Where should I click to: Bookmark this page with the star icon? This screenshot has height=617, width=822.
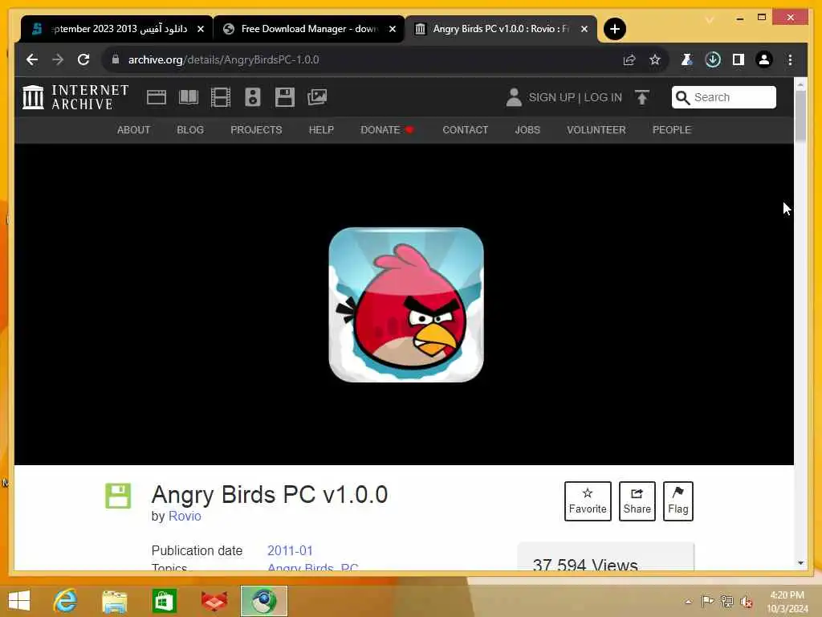click(x=655, y=59)
